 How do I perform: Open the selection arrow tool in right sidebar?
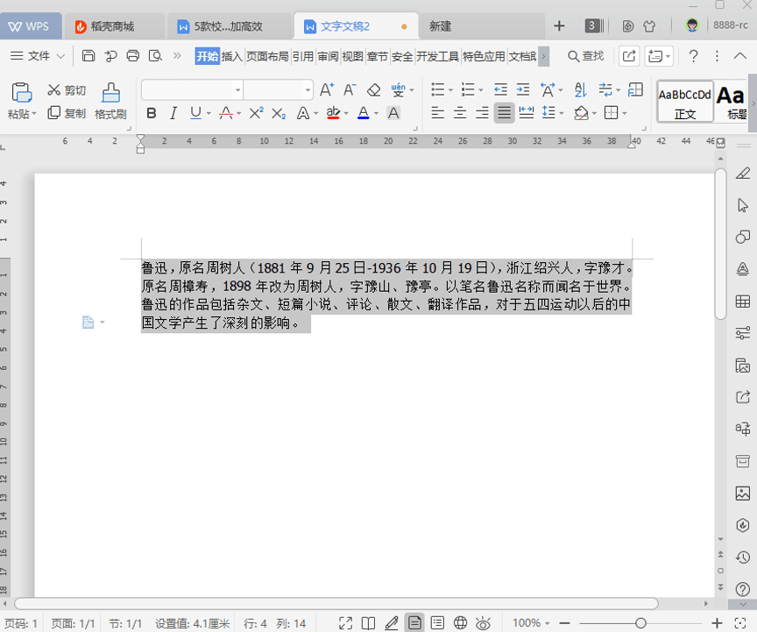point(742,205)
